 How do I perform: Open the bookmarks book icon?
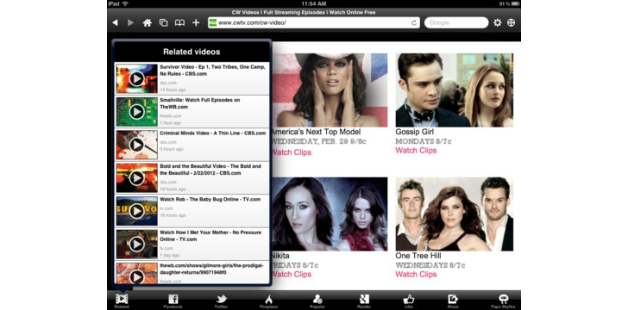click(x=179, y=22)
